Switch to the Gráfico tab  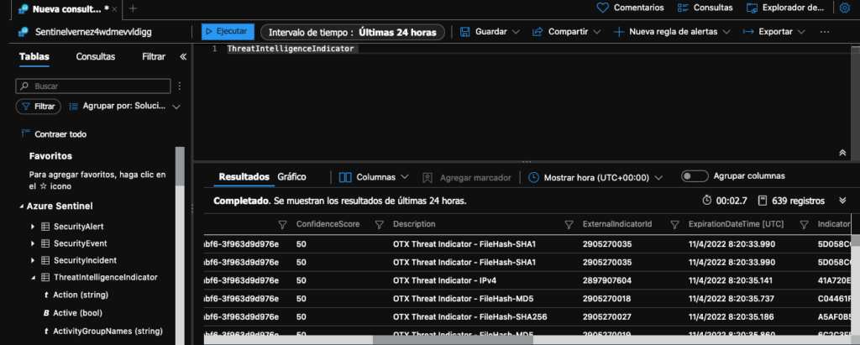click(291, 177)
